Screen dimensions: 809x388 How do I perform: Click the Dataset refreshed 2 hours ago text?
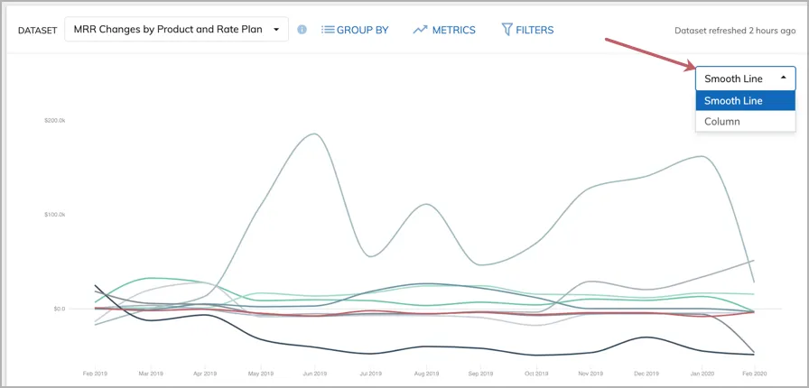tap(735, 31)
